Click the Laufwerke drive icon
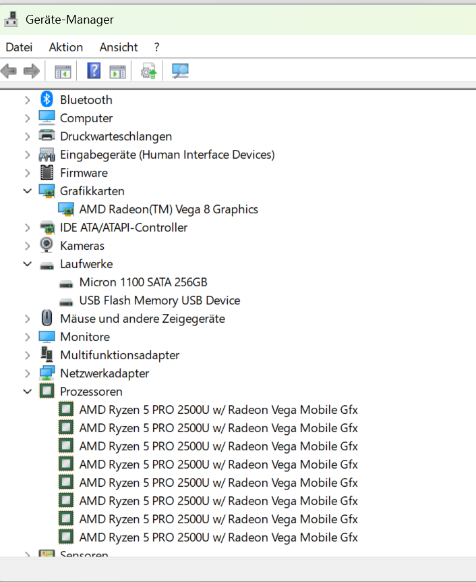Viewport: 476px width, 582px height. click(x=47, y=266)
